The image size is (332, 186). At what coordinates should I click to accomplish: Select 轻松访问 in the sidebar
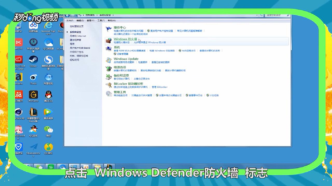(x=74, y=60)
